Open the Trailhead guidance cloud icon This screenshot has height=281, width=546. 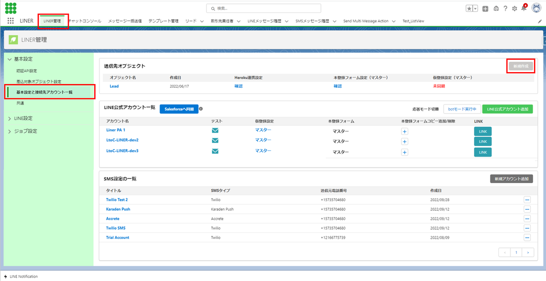coord(496,9)
